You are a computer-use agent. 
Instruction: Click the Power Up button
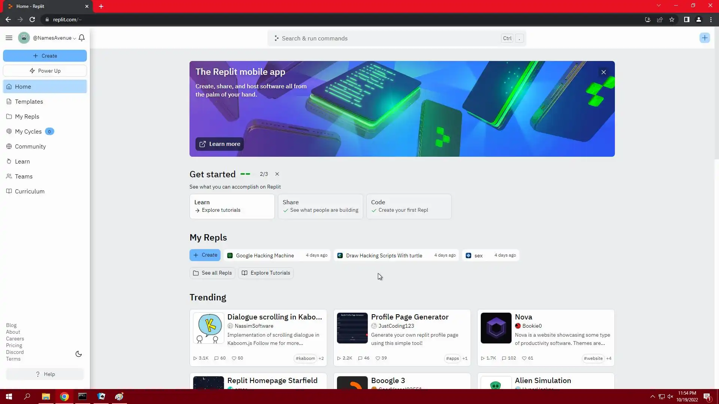tap(45, 71)
